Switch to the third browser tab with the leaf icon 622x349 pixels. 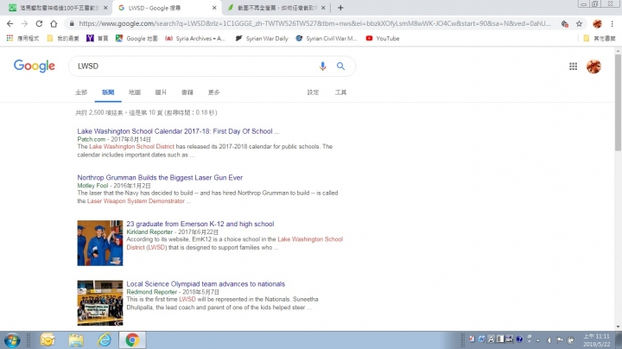(x=276, y=8)
